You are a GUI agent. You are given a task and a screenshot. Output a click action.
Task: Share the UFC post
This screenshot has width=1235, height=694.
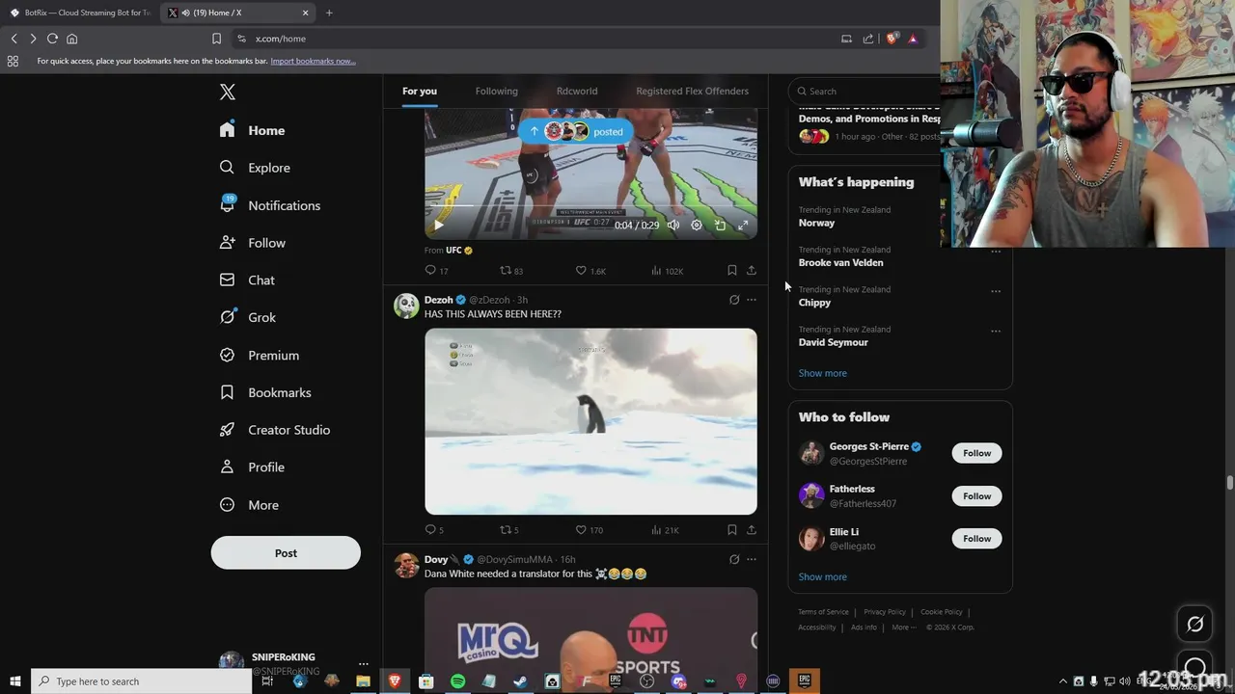[752, 271]
